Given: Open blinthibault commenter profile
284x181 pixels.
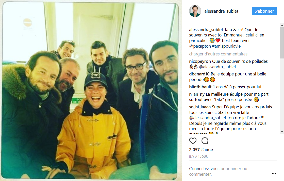Looking at the screenshot, I should (x=200, y=87).
